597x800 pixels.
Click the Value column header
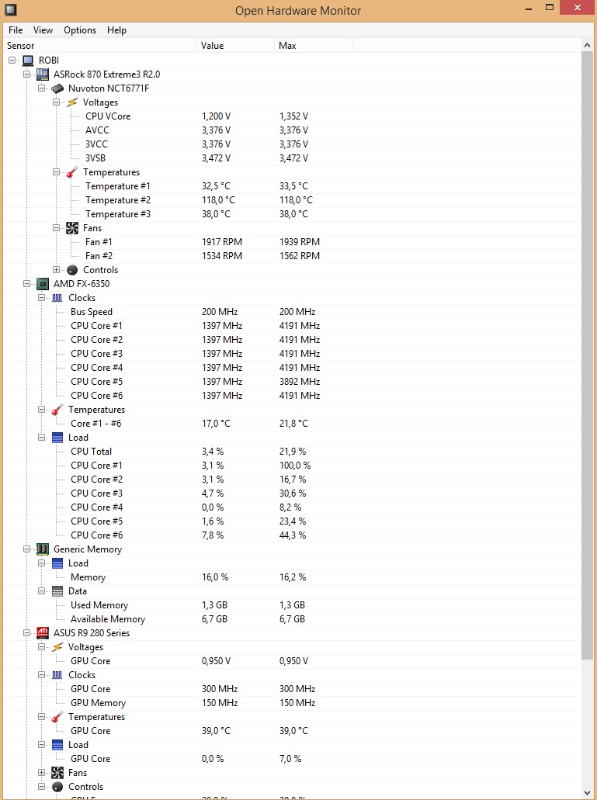pos(236,46)
